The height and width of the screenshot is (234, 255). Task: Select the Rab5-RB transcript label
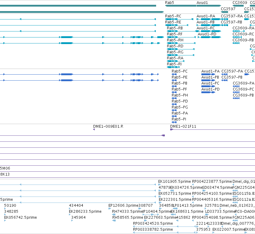click(175, 28)
